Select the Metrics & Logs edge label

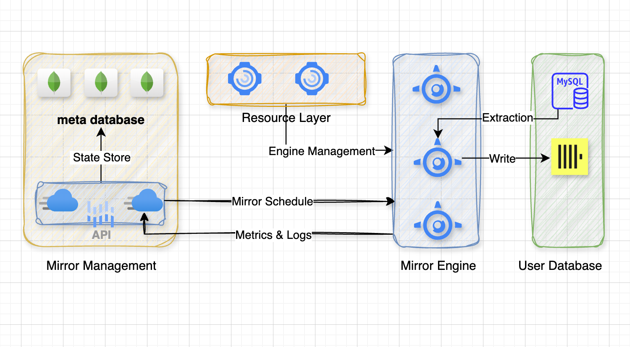coord(273,235)
